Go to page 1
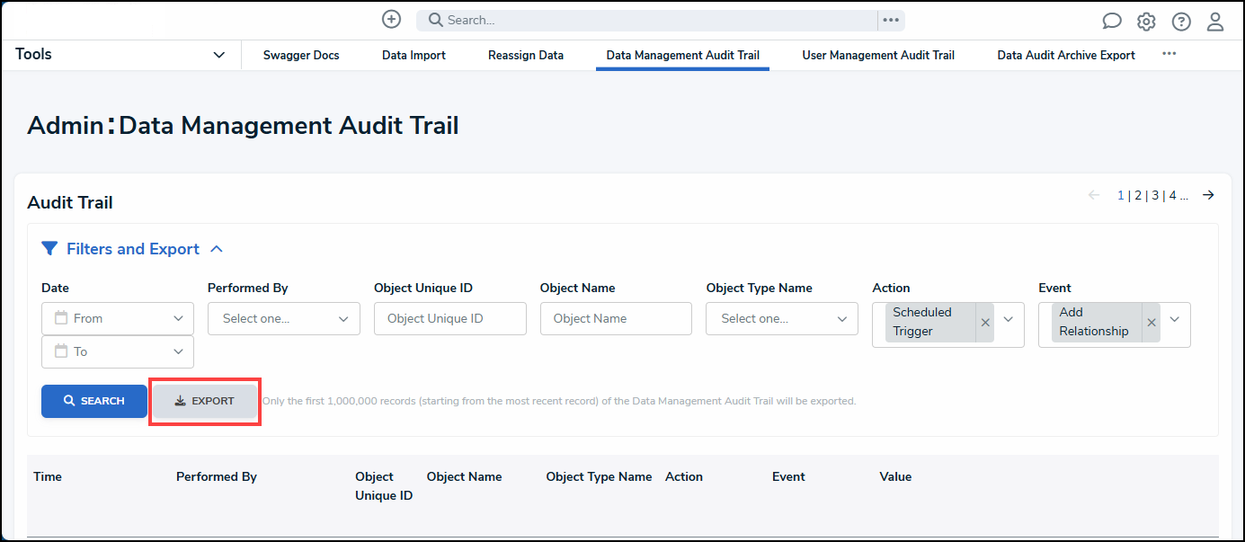Screen dimensions: 1245x542 coord(1121,195)
